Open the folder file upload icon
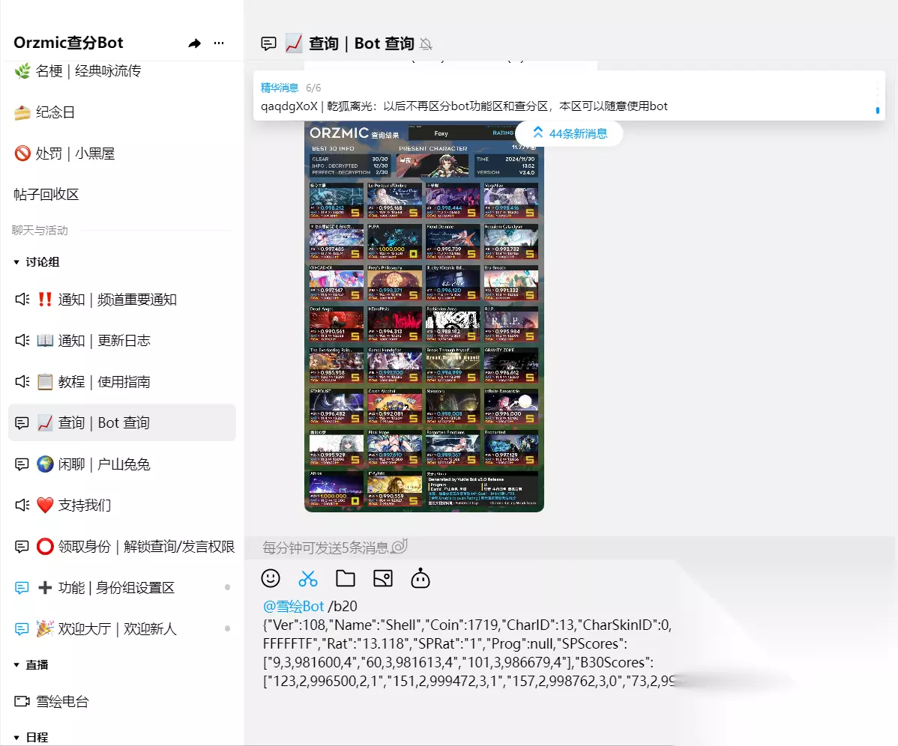The image size is (898, 746). tap(346, 578)
